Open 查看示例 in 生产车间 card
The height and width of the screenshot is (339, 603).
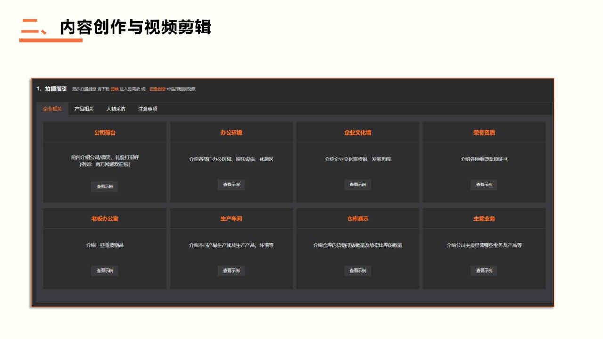coord(231,271)
